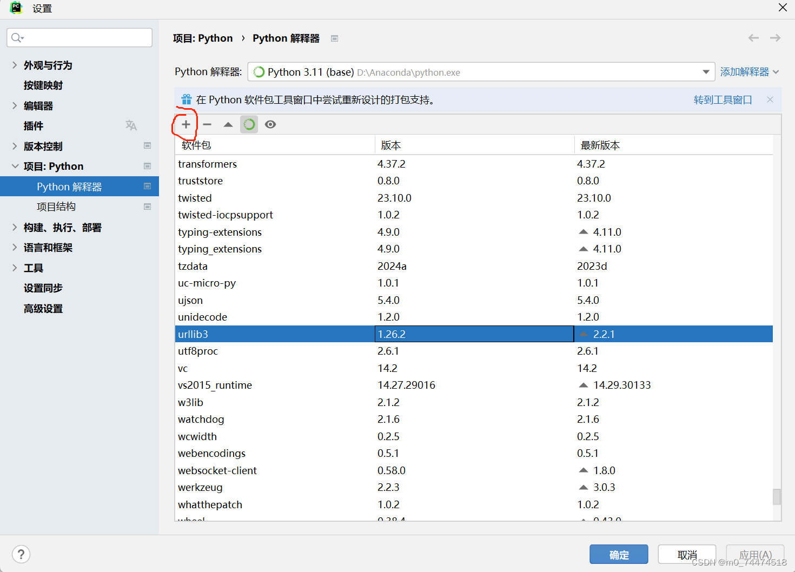Click the search icon in settings search box

click(x=17, y=38)
